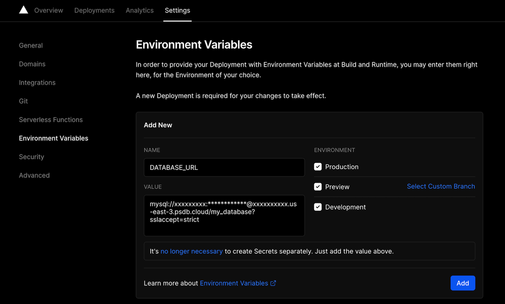Follow the Environment Variables learn more link
Screen dimensions: 505x304
233,283
